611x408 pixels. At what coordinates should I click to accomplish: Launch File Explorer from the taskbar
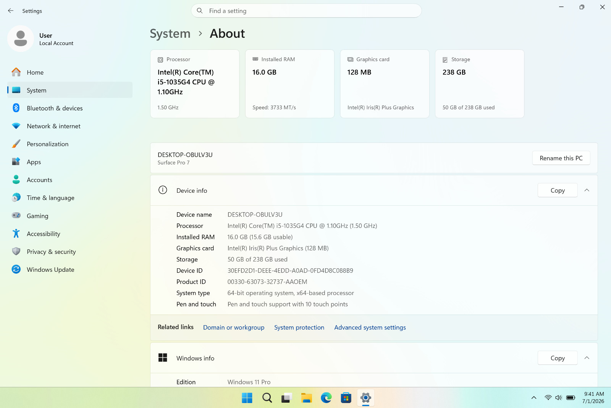[x=307, y=398]
